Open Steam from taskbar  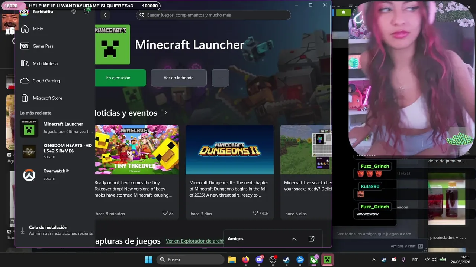coord(286,260)
